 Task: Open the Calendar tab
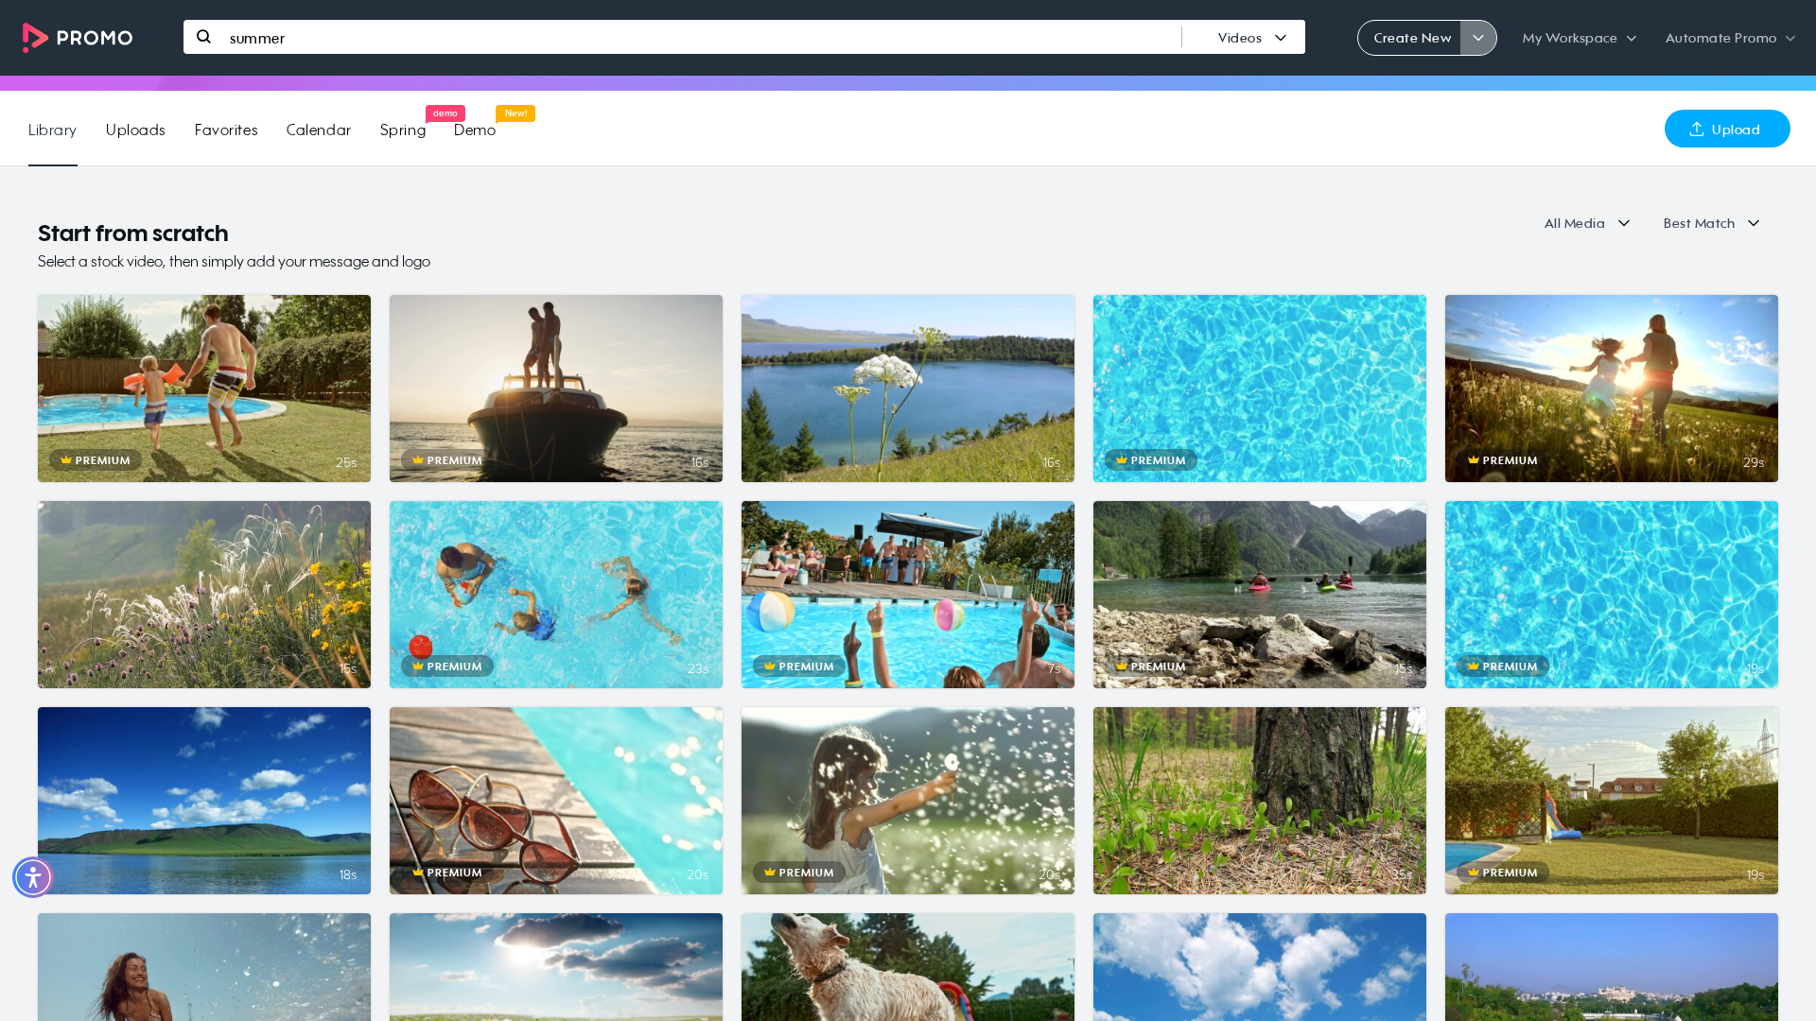click(319, 130)
